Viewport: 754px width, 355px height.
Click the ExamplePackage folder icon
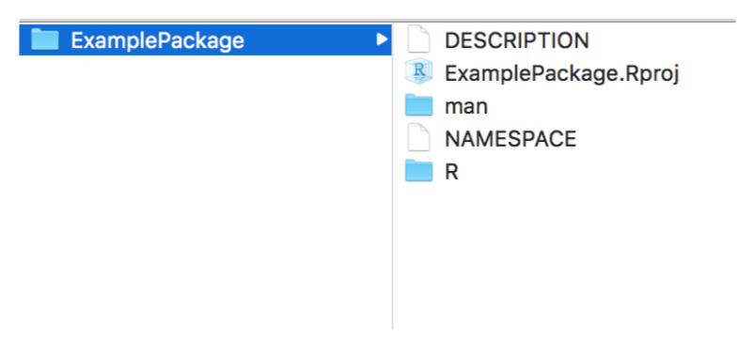(x=45, y=39)
